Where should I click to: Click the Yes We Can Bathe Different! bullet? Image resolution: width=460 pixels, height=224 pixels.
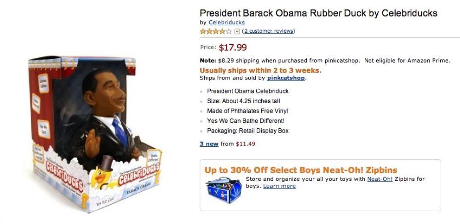coord(246,121)
